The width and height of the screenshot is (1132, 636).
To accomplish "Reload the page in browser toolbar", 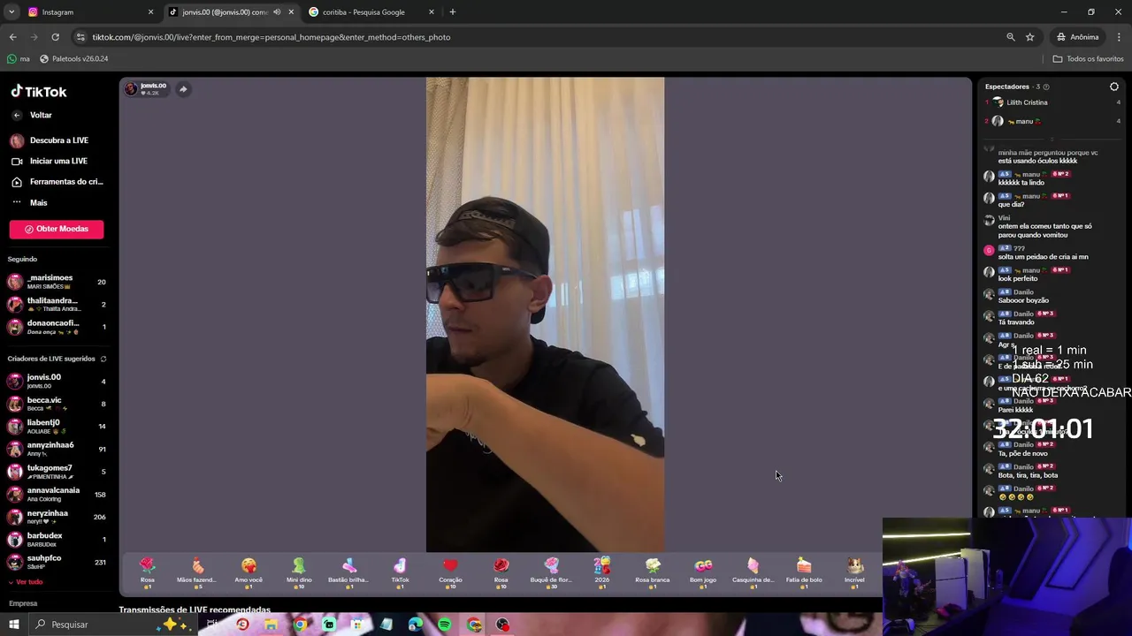I will [x=55, y=37].
